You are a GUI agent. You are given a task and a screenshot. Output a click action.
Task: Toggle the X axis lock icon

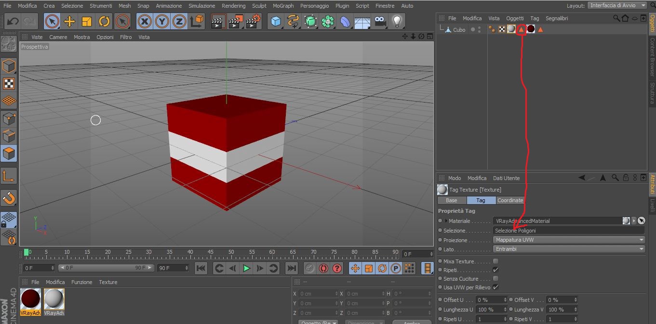point(144,22)
